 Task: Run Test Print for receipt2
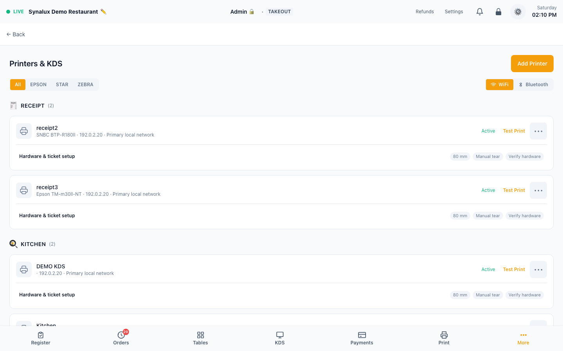tap(514, 131)
